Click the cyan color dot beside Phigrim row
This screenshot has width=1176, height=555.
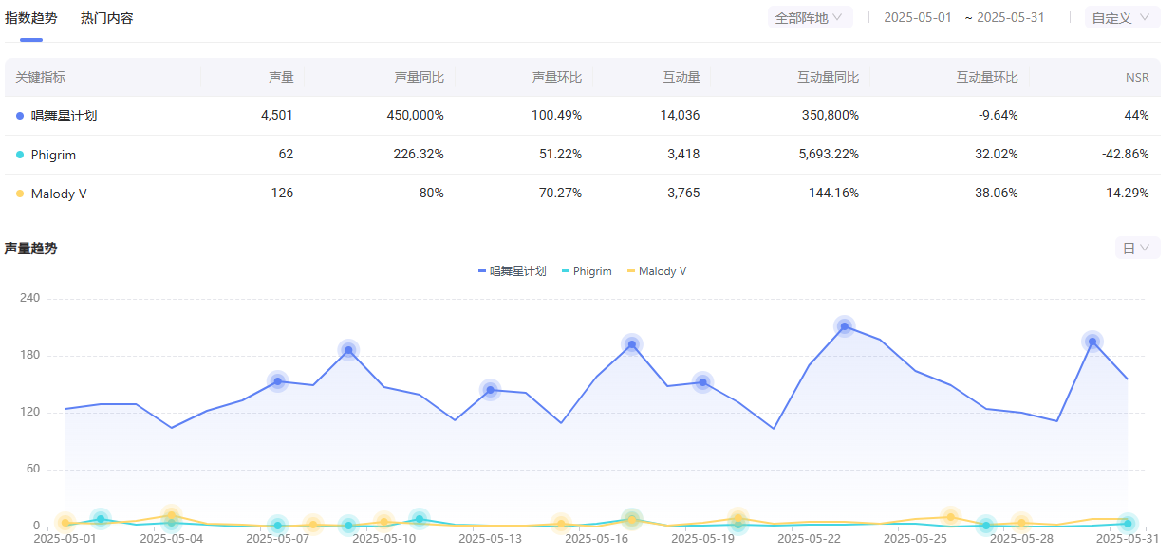20,155
